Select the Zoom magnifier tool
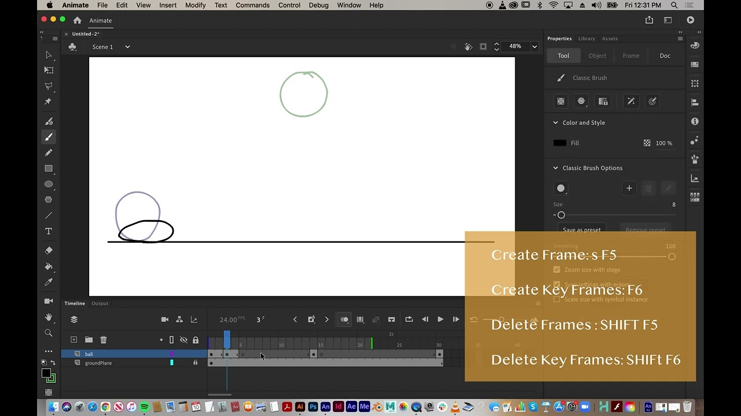This screenshot has width=741, height=416. click(49, 333)
